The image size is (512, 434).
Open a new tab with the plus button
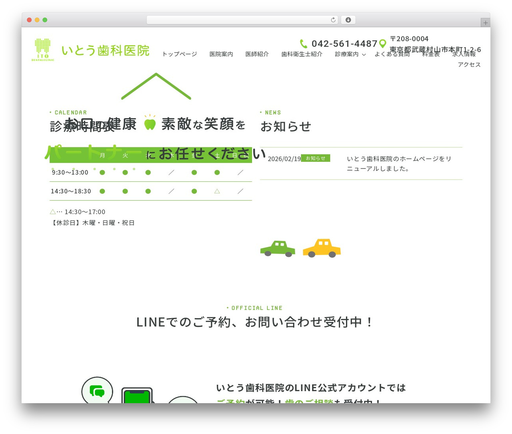coord(485,23)
